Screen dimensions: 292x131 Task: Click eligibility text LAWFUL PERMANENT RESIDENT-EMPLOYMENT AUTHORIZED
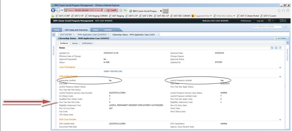click(x=136, y=105)
